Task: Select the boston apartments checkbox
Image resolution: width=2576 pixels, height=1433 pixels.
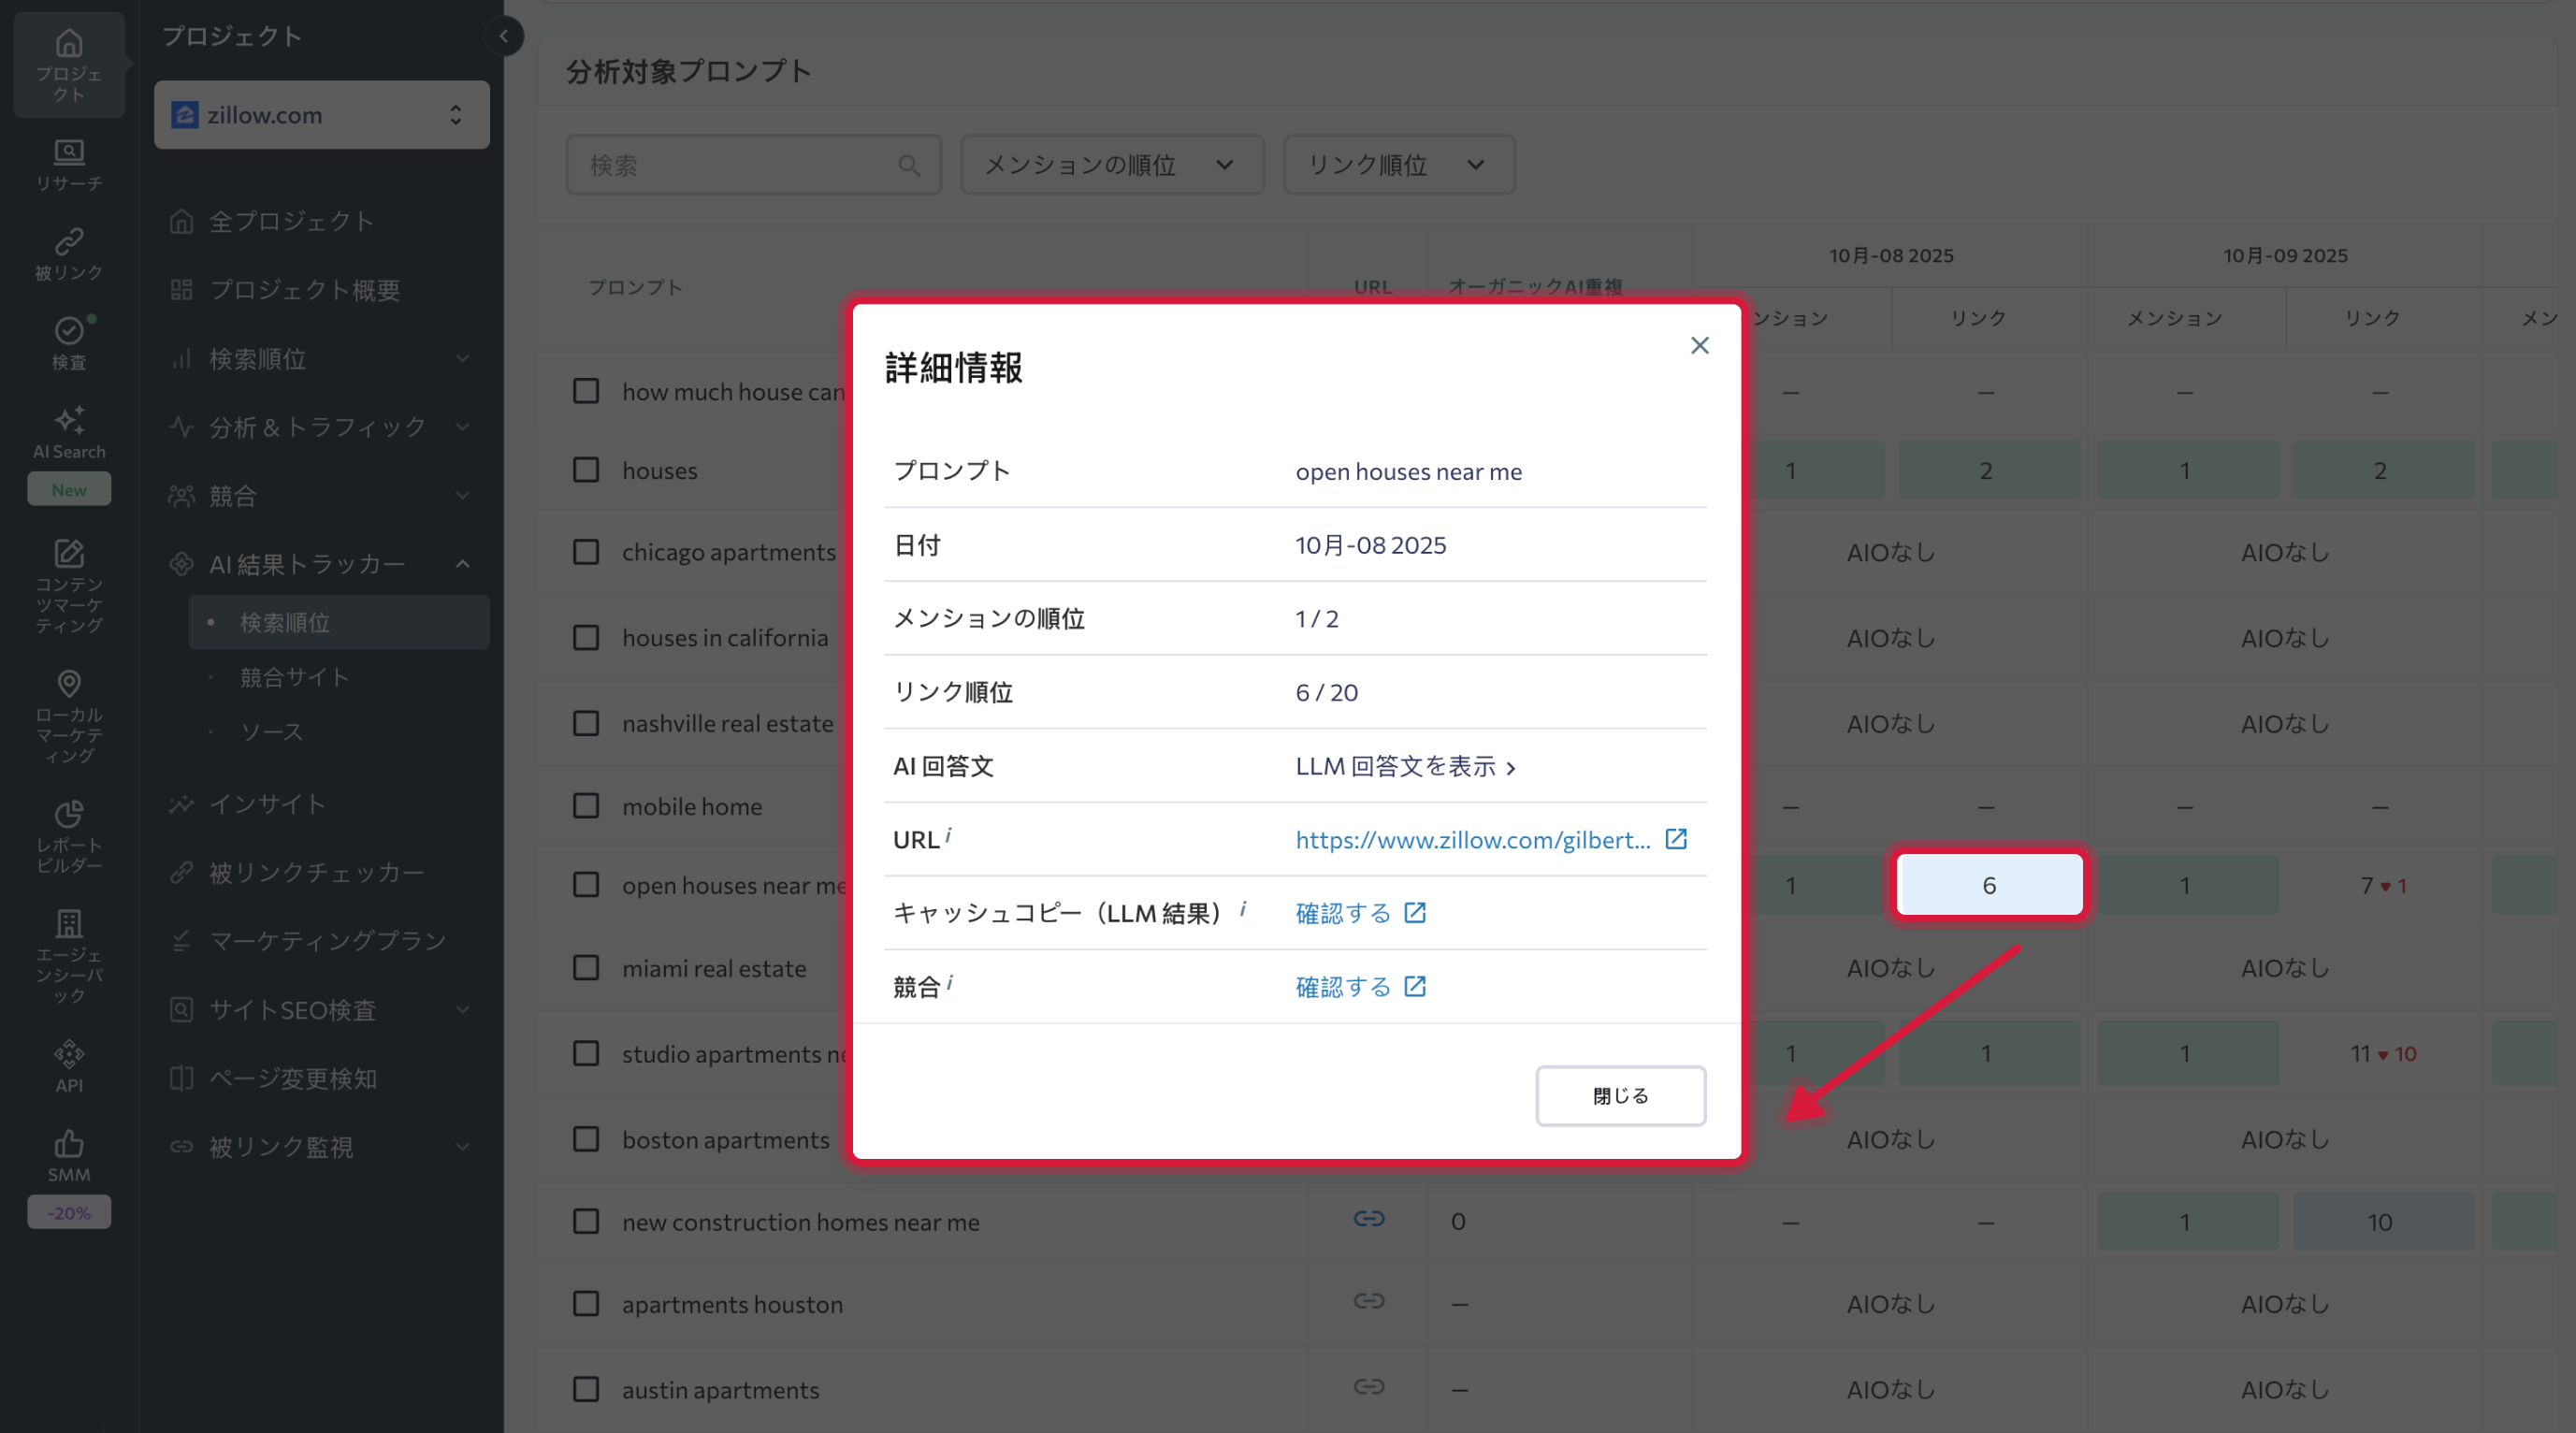Action: pos(587,1138)
